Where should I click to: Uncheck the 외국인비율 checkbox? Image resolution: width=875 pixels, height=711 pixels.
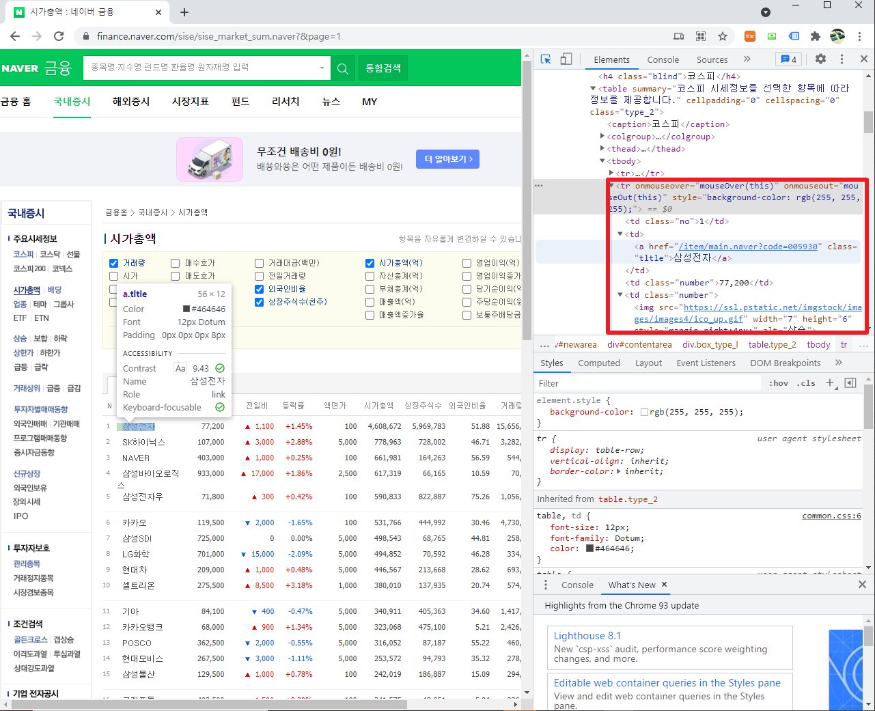coord(260,289)
